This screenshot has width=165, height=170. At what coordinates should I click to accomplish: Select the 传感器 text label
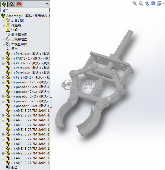click(x=16, y=25)
